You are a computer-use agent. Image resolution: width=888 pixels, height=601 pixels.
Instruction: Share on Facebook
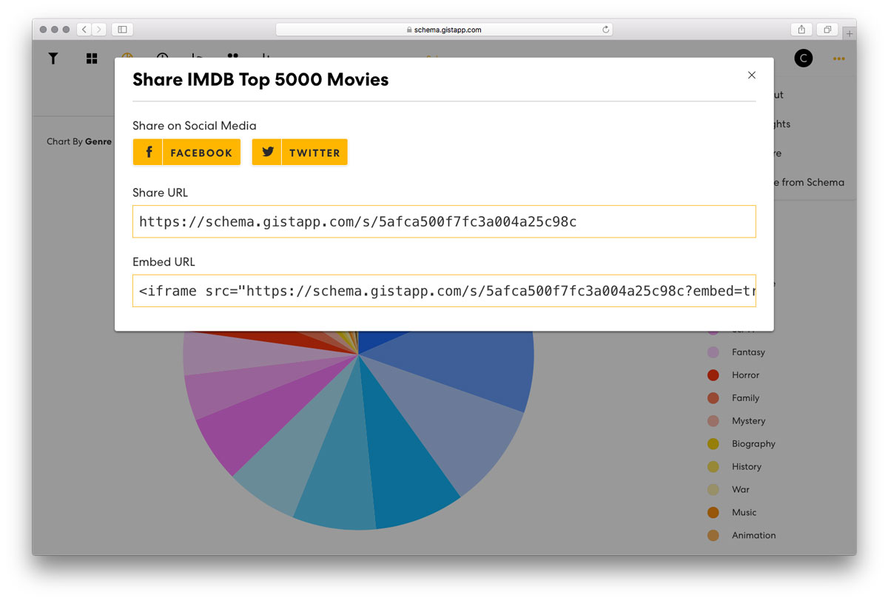[186, 152]
